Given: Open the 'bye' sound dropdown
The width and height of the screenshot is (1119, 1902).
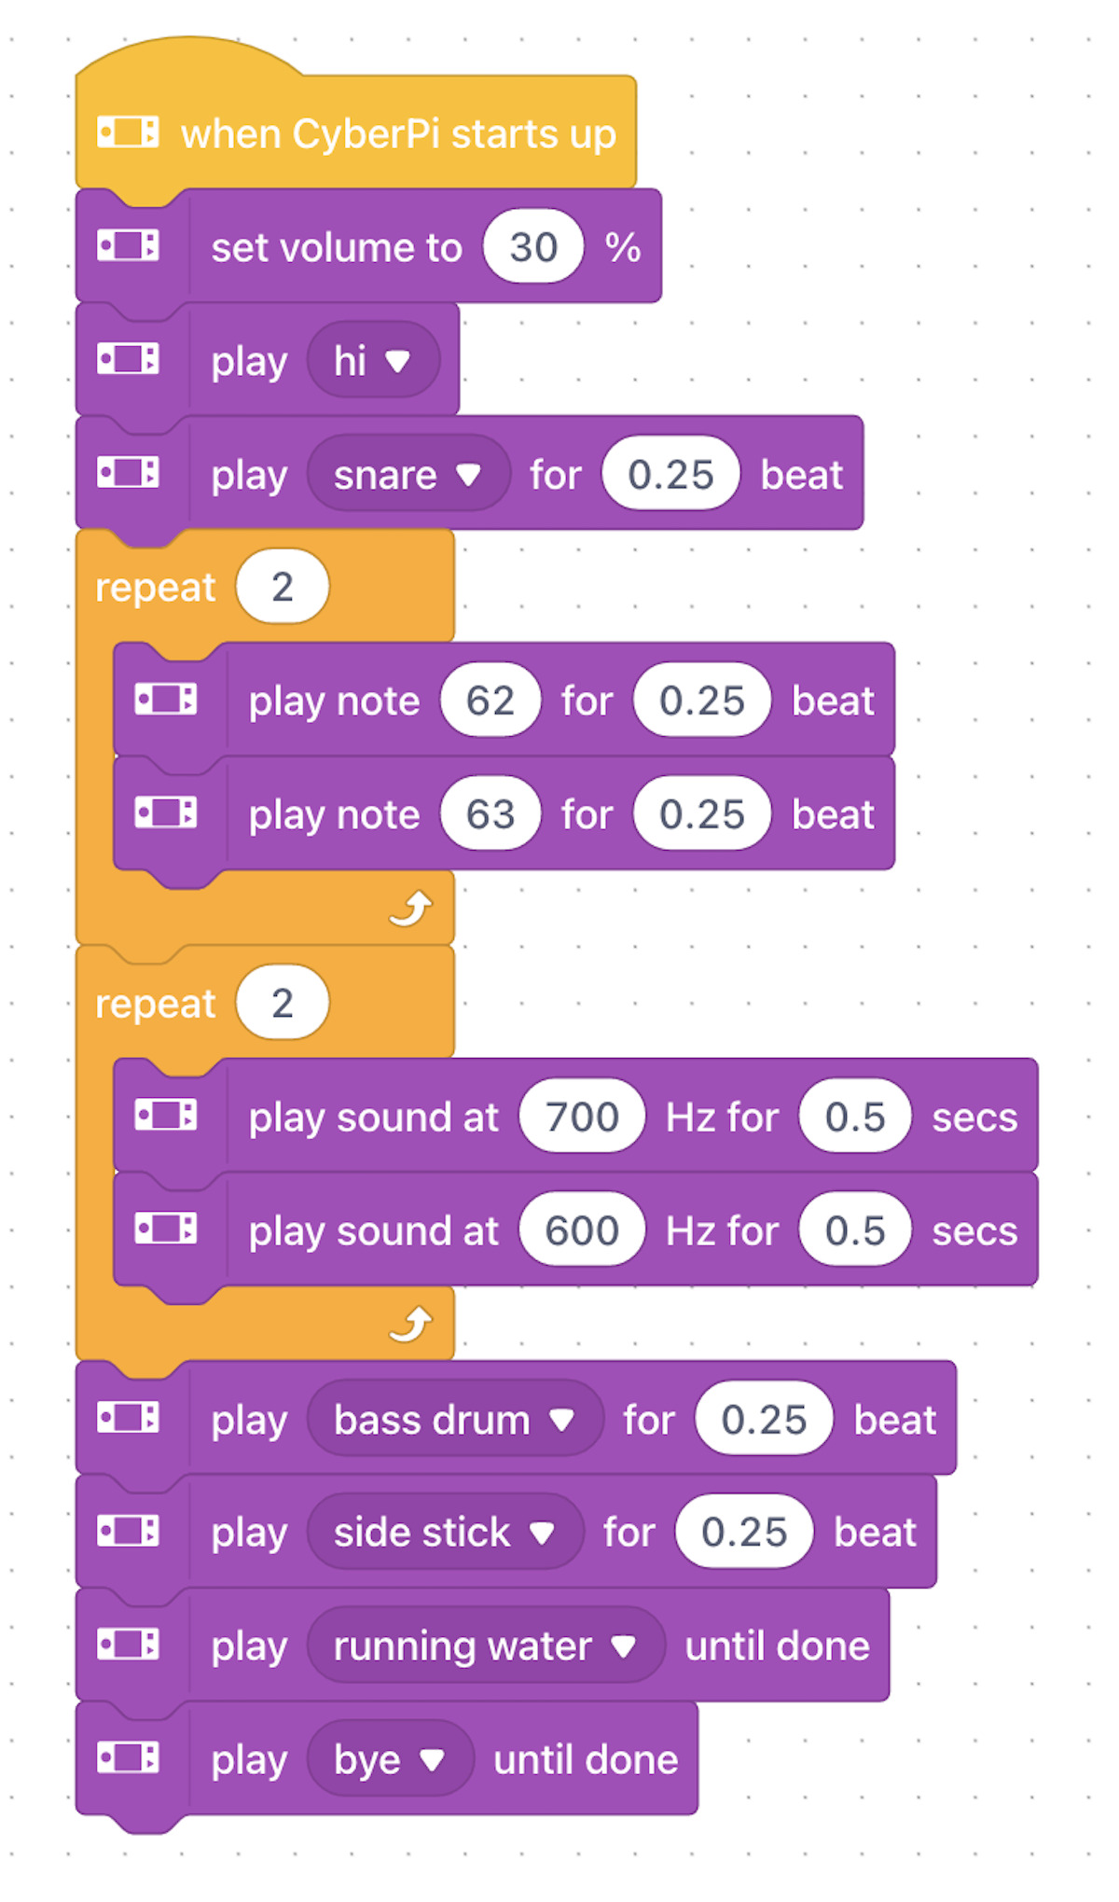Looking at the screenshot, I should 390,1760.
